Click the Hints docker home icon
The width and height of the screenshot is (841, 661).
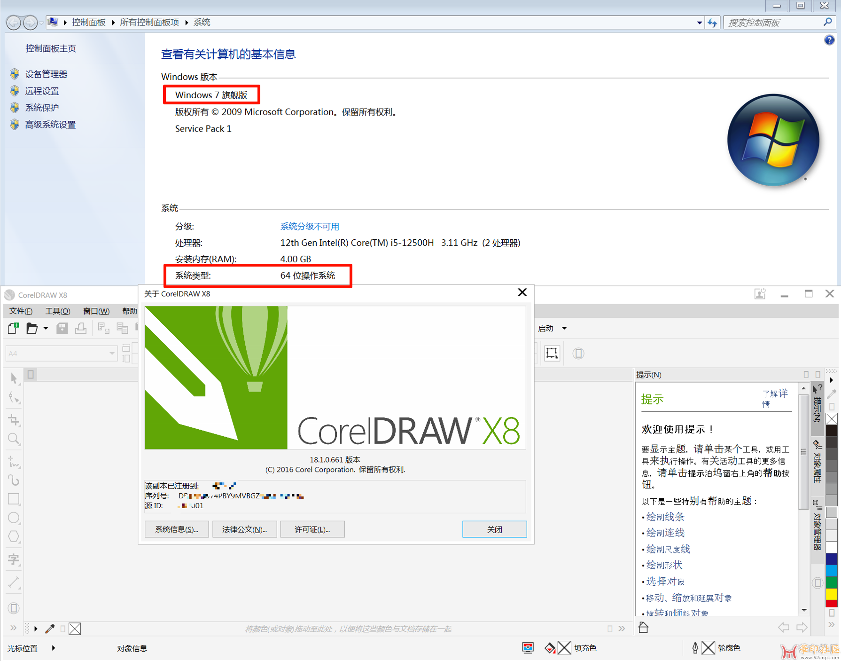coord(643,627)
